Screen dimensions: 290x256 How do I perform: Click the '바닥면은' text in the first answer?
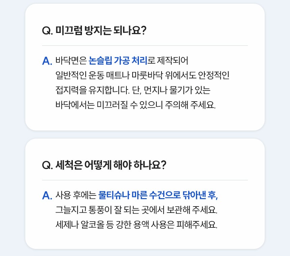71,61
